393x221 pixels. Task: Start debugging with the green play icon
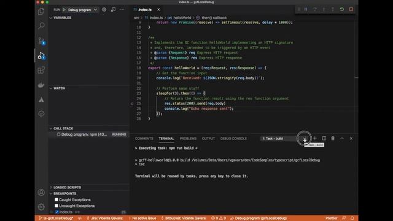point(64,10)
